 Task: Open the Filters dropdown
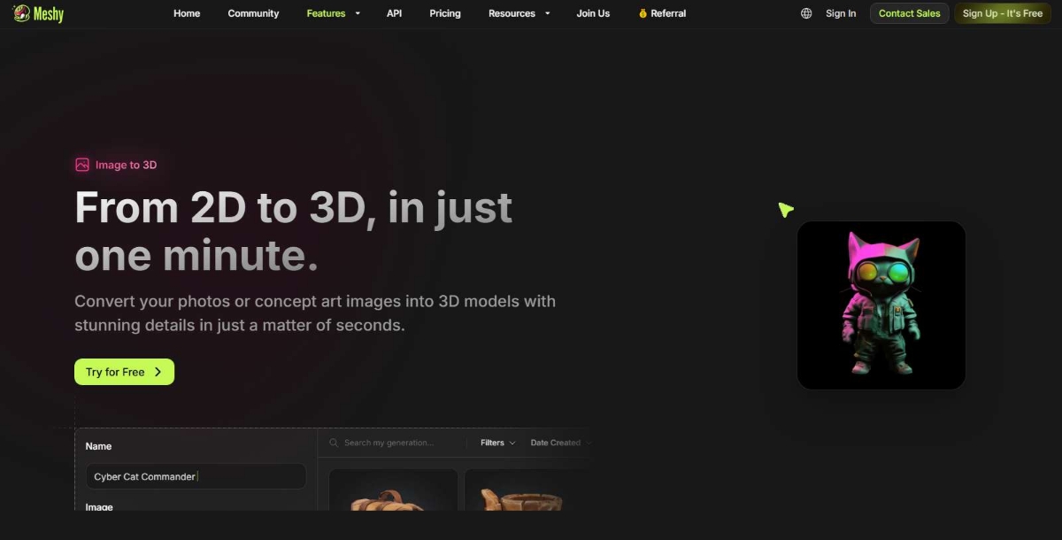497,443
